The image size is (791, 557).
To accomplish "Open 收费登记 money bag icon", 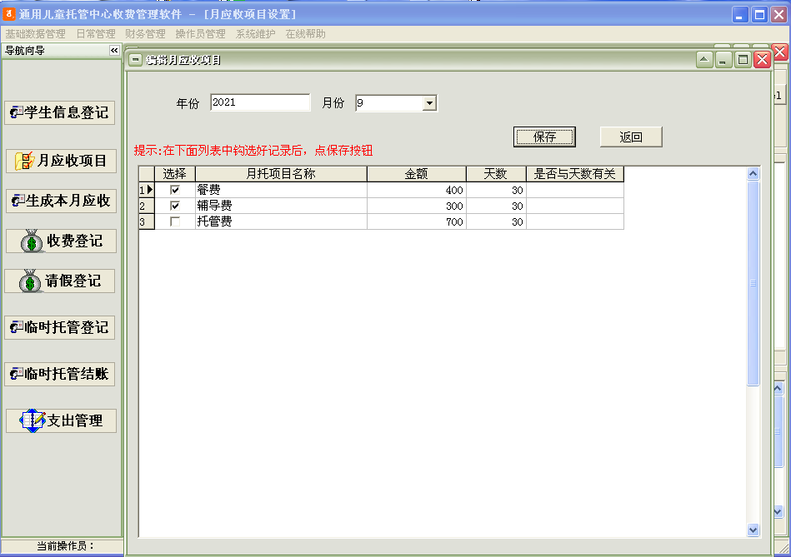I will click(61, 241).
